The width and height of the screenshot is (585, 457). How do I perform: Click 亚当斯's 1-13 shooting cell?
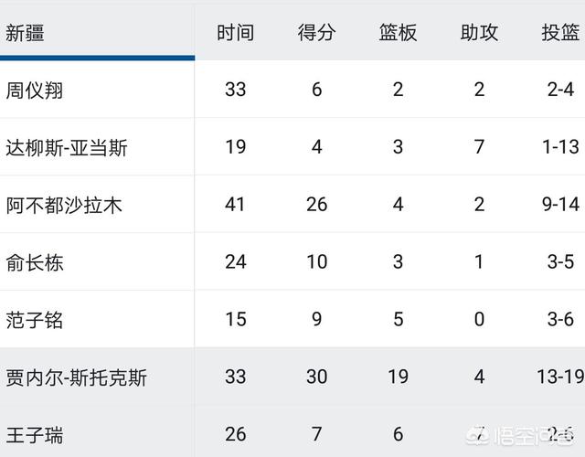tap(560, 146)
